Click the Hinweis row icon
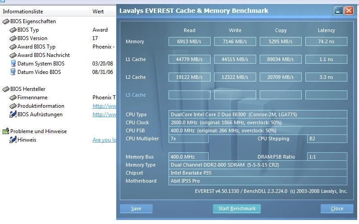This screenshot has width=359, height=224. [x=13, y=139]
